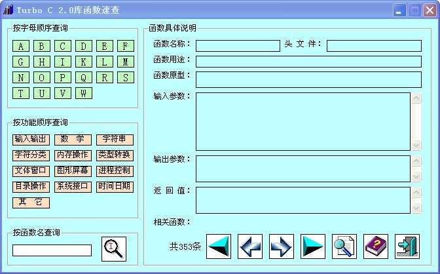Select the 字符串 function category

pos(115,140)
